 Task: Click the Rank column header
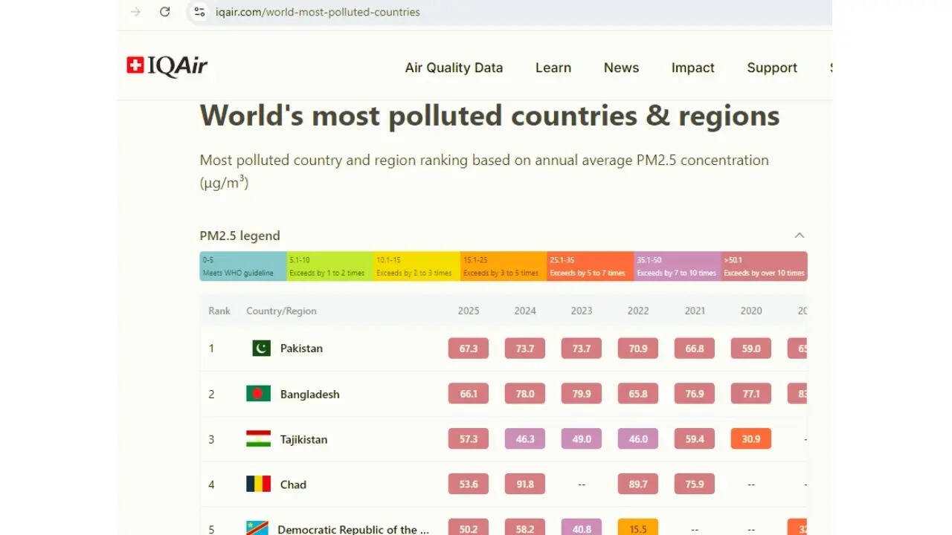pyautogui.click(x=219, y=311)
